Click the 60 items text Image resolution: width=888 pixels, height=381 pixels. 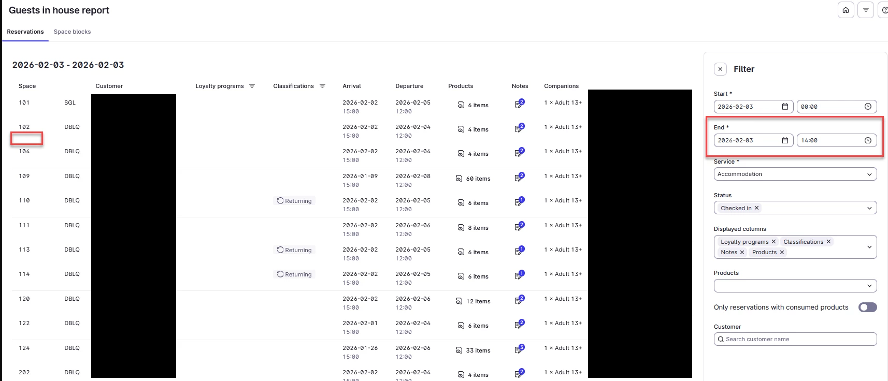(478, 179)
